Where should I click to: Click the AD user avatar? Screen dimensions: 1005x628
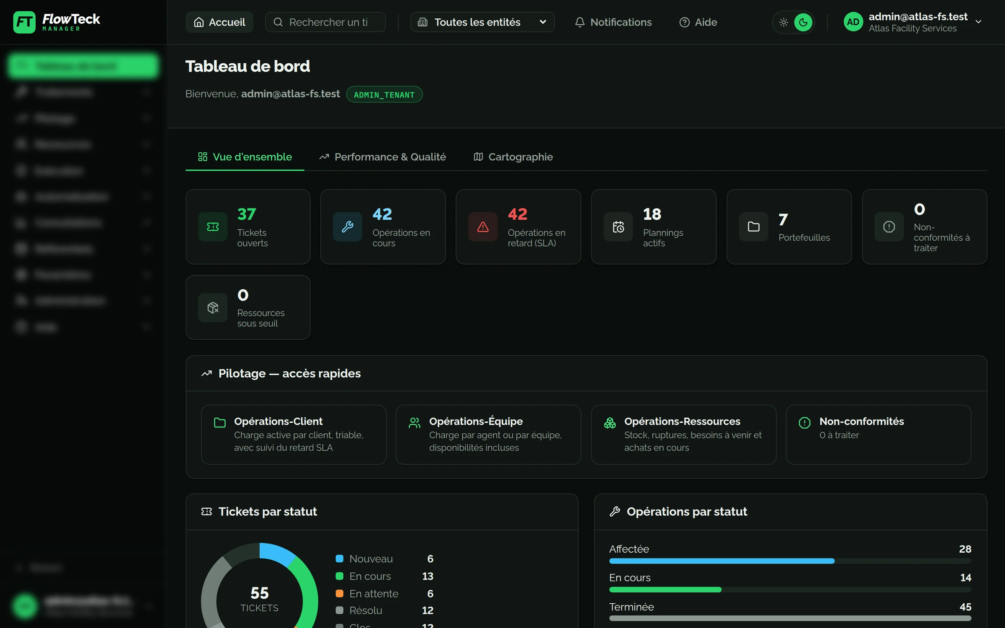(x=853, y=22)
